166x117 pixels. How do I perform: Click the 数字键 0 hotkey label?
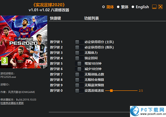56,91
